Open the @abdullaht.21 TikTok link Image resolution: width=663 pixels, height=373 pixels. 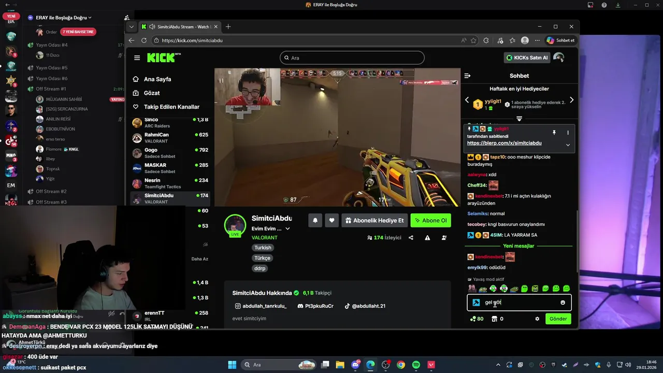365,306
